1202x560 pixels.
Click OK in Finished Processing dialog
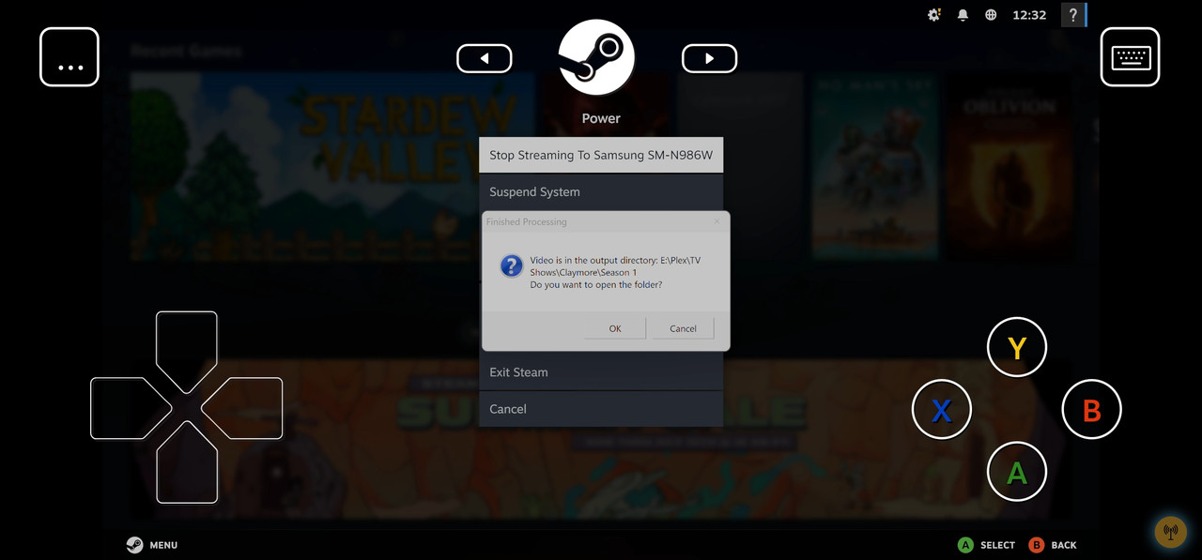pos(615,328)
